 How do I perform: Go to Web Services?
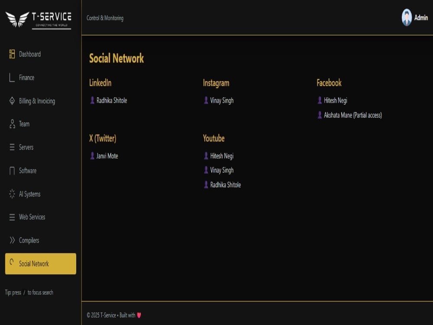41,217
